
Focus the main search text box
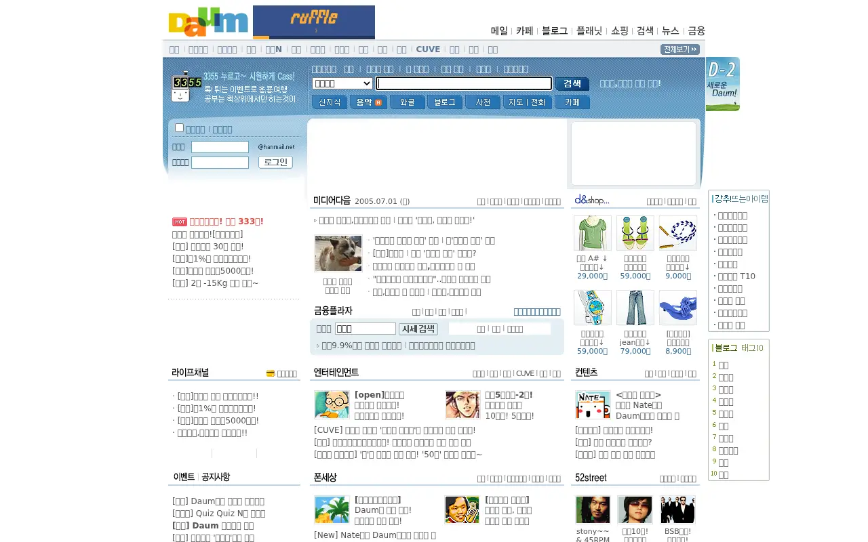(x=465, y=83)
